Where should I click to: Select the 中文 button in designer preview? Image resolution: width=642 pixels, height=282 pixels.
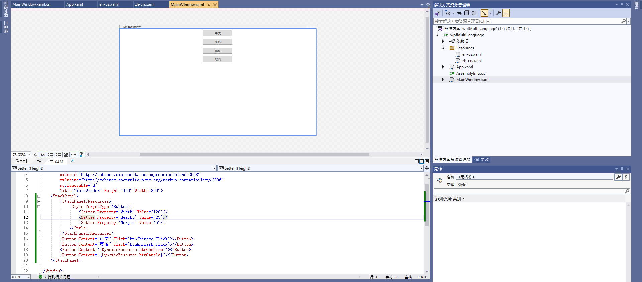click(218, 33)
